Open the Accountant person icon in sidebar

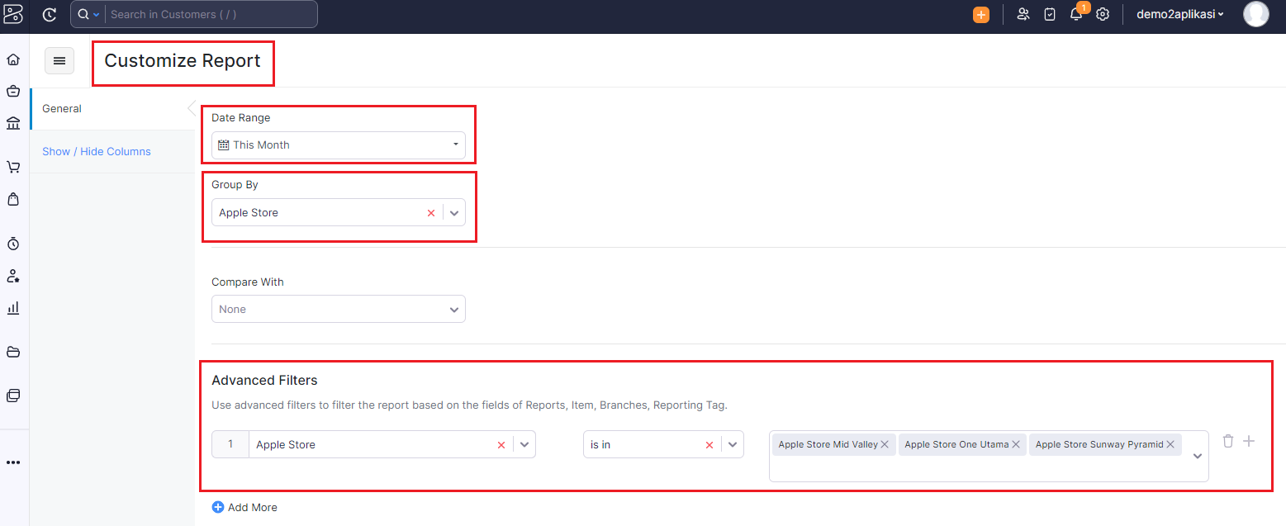click(x=13, y=276)
